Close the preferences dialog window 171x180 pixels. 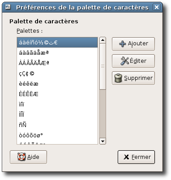pyautogui.click(x=157, y=7)
